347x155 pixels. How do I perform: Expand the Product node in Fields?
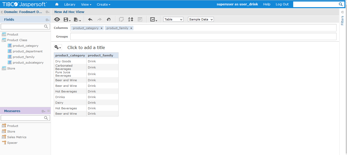(3, 35)
